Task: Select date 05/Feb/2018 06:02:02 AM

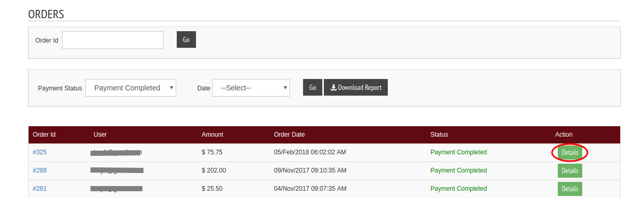Action: (310, 152)
